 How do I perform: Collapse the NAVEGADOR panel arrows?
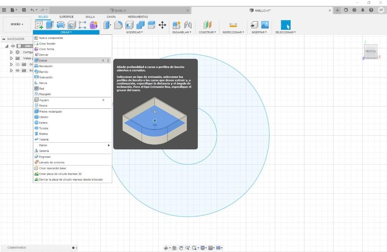[x=4, y=39]
